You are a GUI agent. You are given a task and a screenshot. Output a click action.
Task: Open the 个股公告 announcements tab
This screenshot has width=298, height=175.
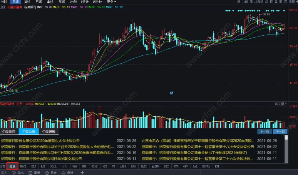29,131
